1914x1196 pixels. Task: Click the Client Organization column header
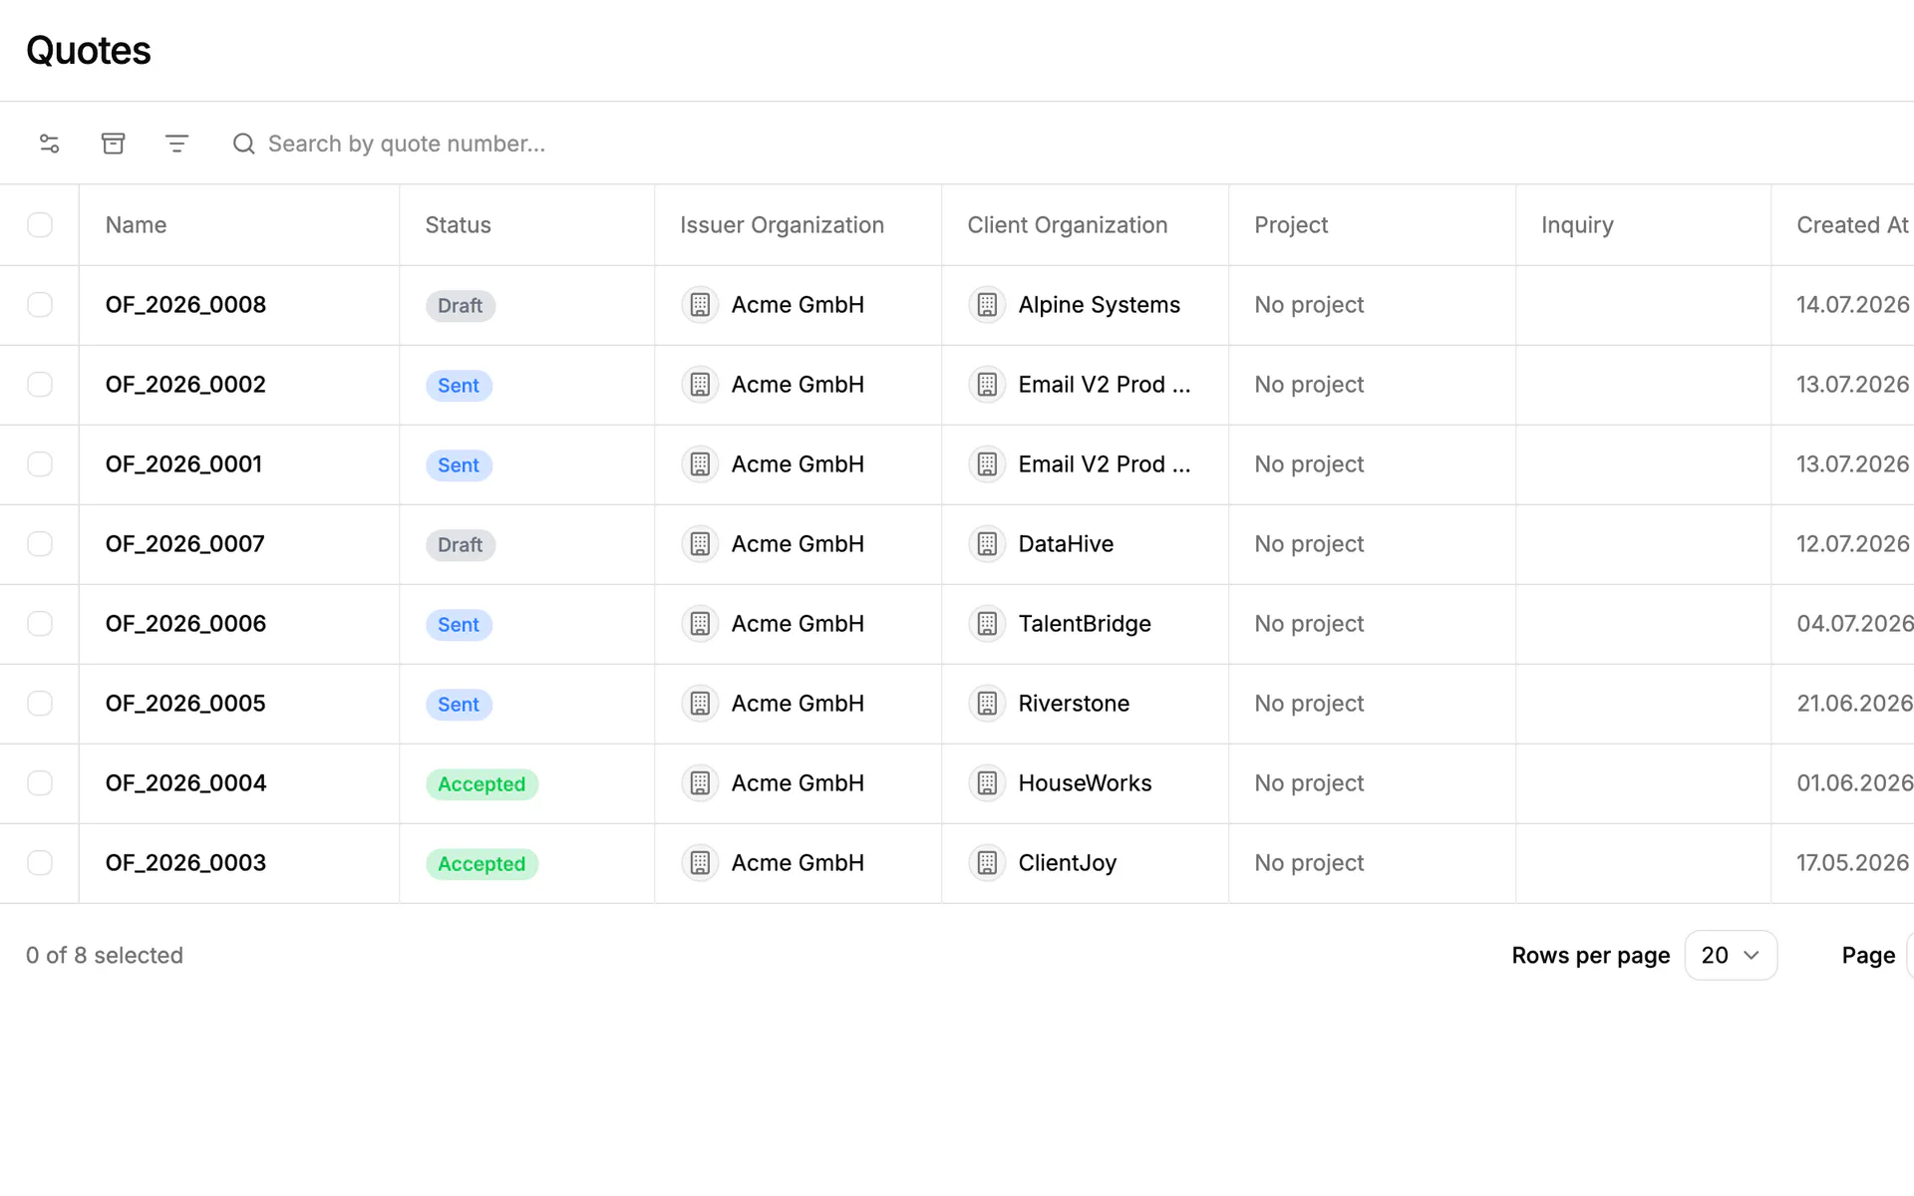pos(1067,225)
